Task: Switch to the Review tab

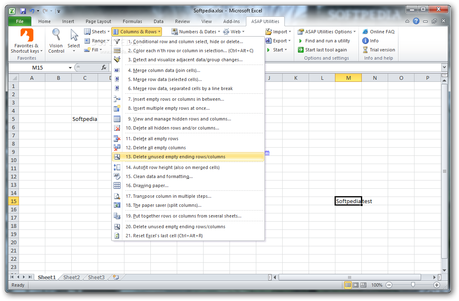Action: click(183, 21)
